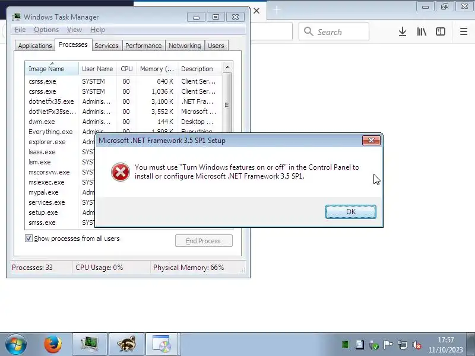Switch to the Users tab

tap(216, 46)
